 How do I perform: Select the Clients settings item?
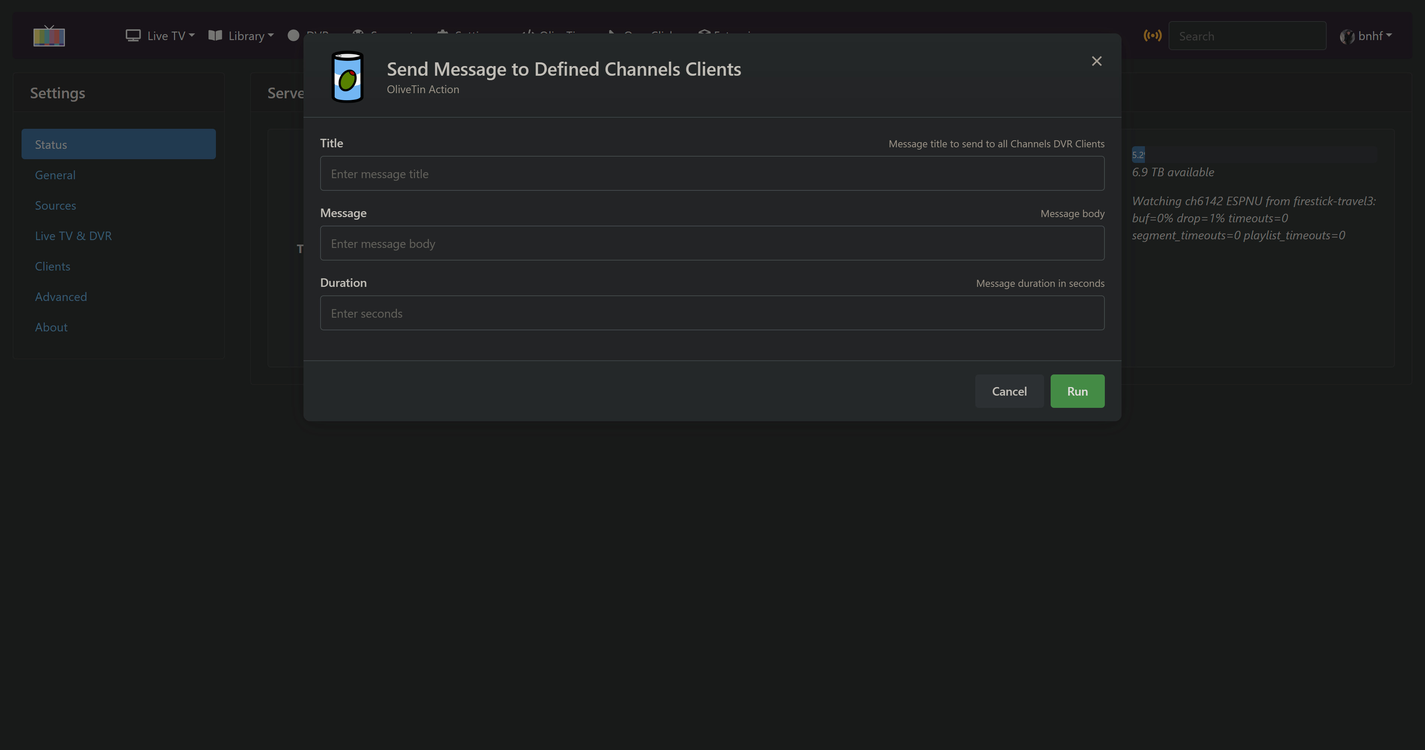[53, 266]
